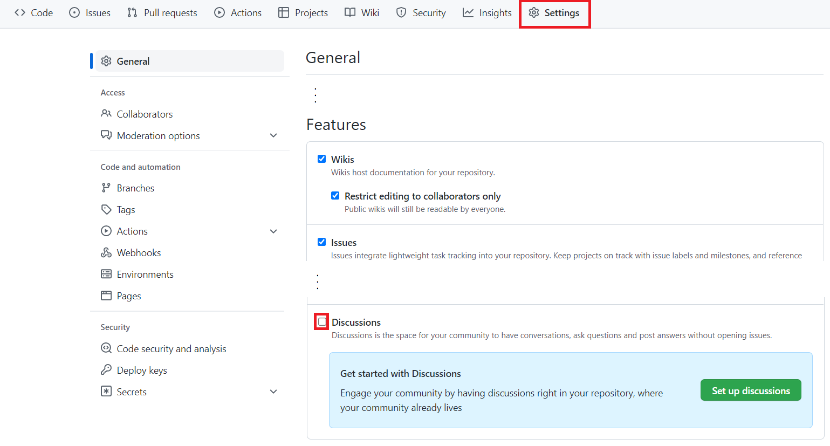Select the Settings tab
830x446 pixels.
pos(554,13)
